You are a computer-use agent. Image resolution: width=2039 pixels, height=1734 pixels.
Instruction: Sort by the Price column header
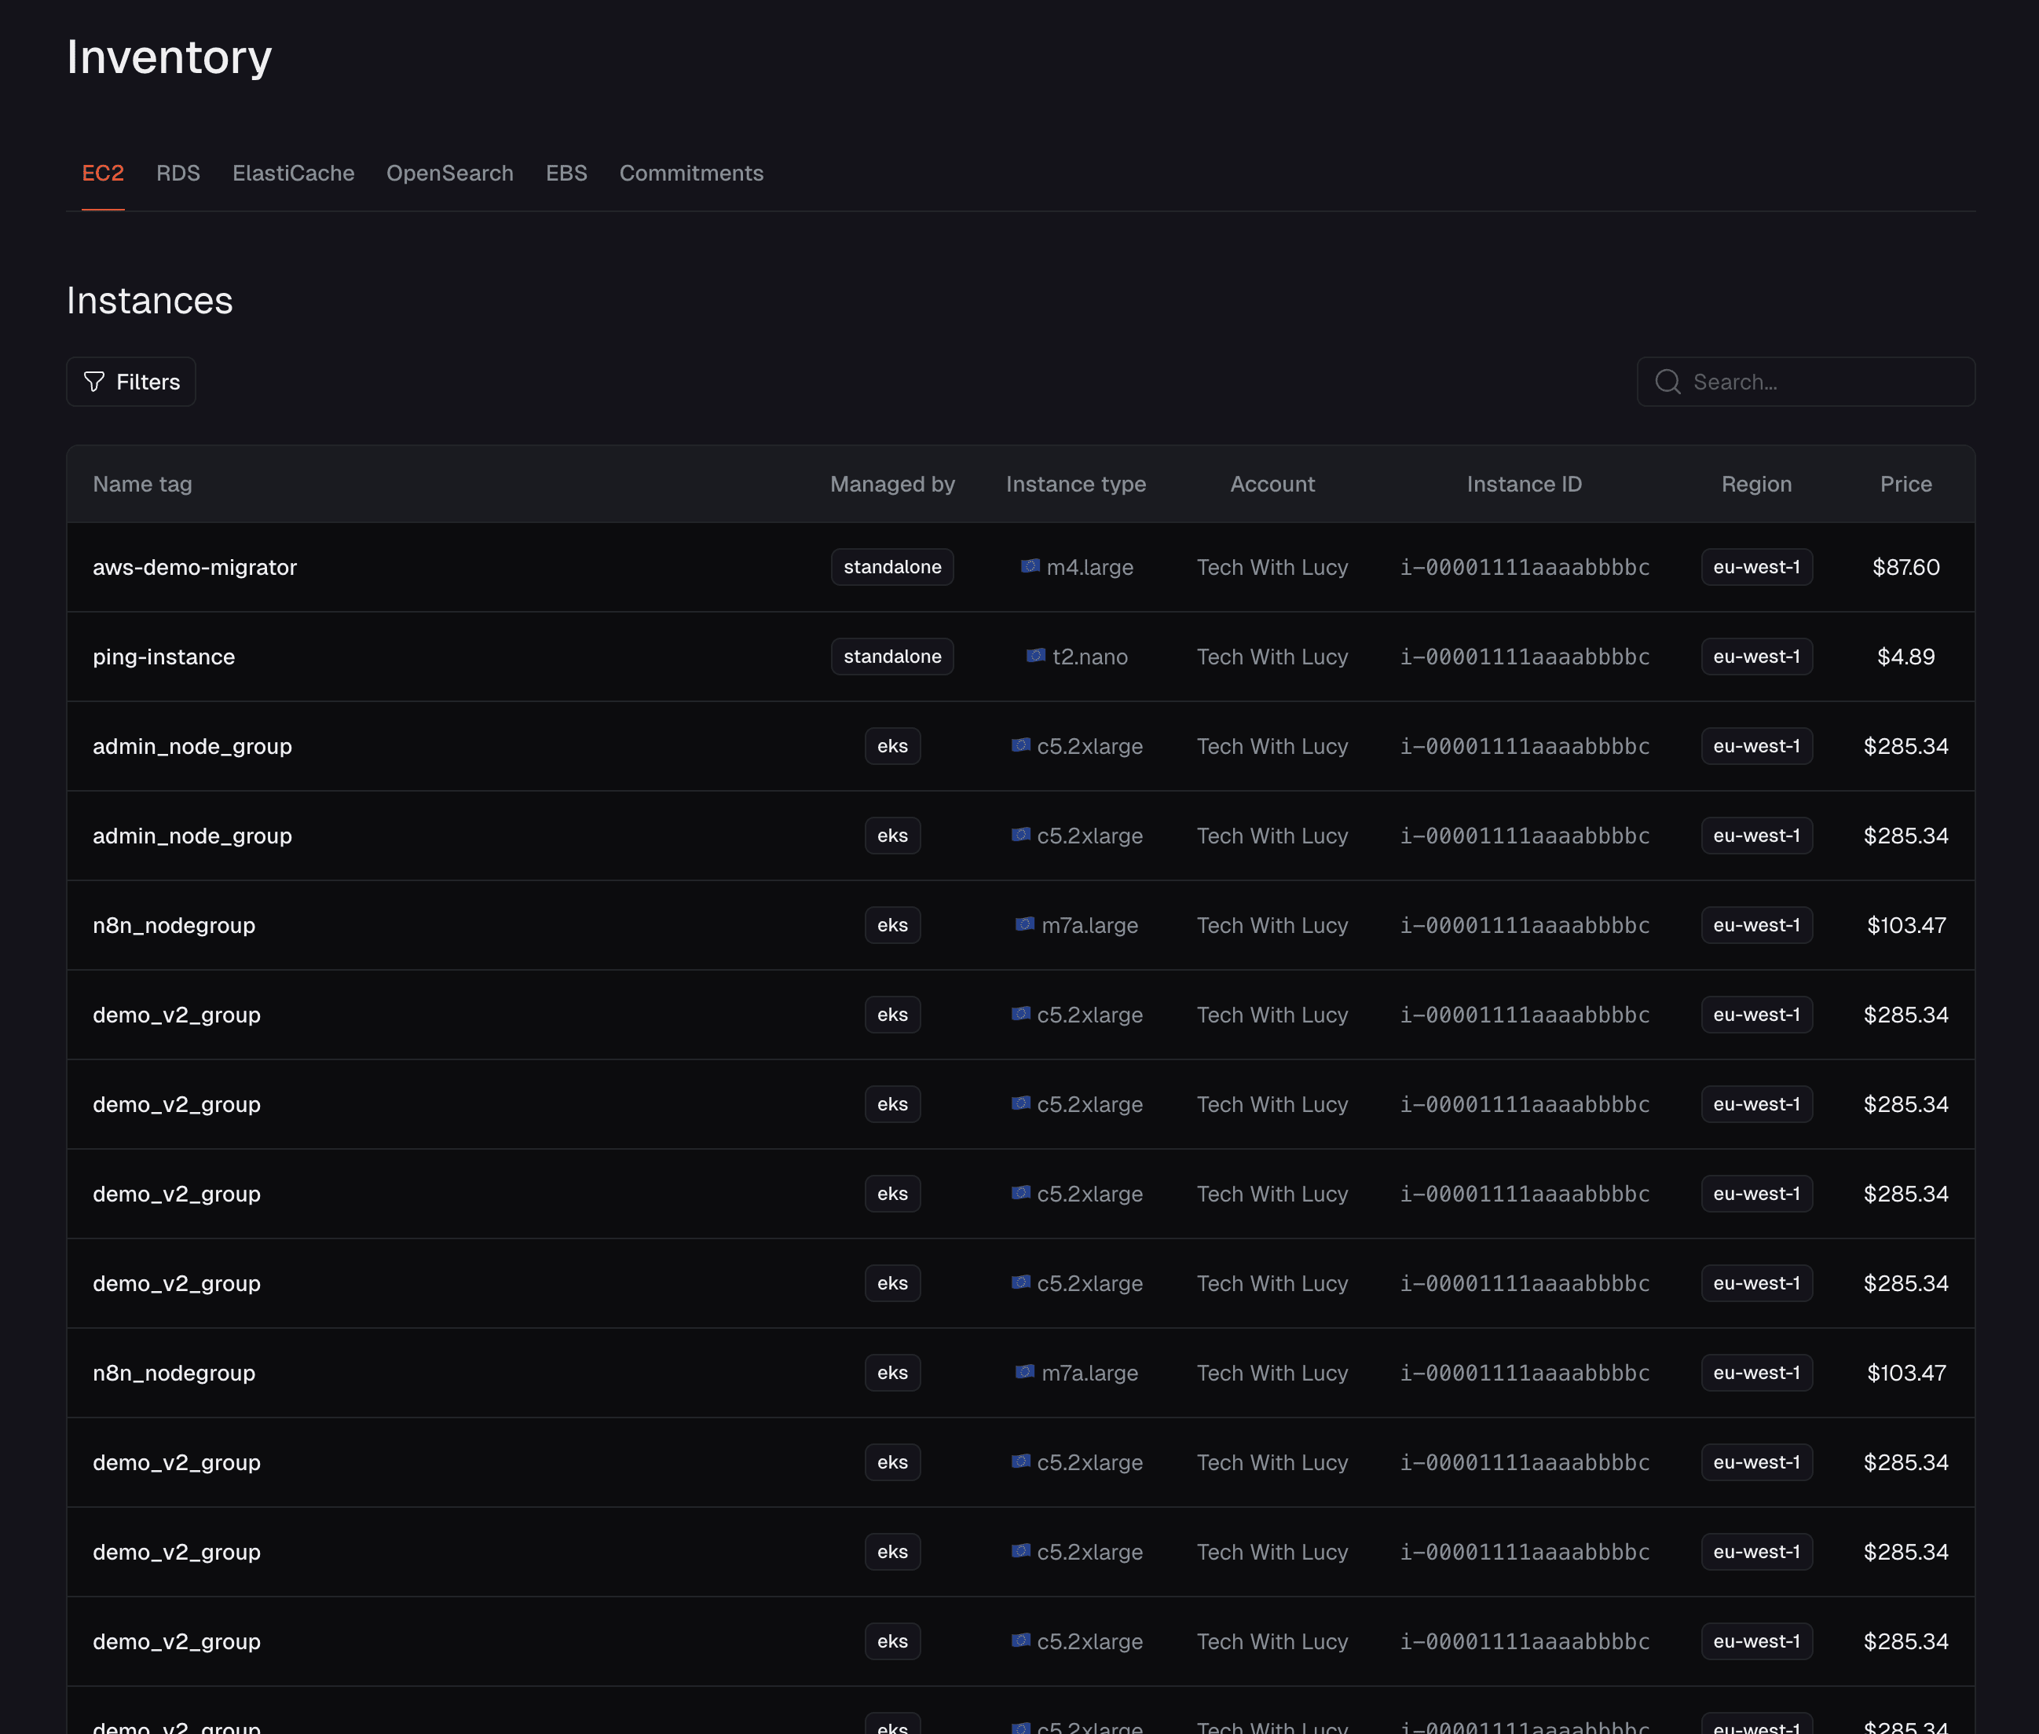[x=1905, y=484]
